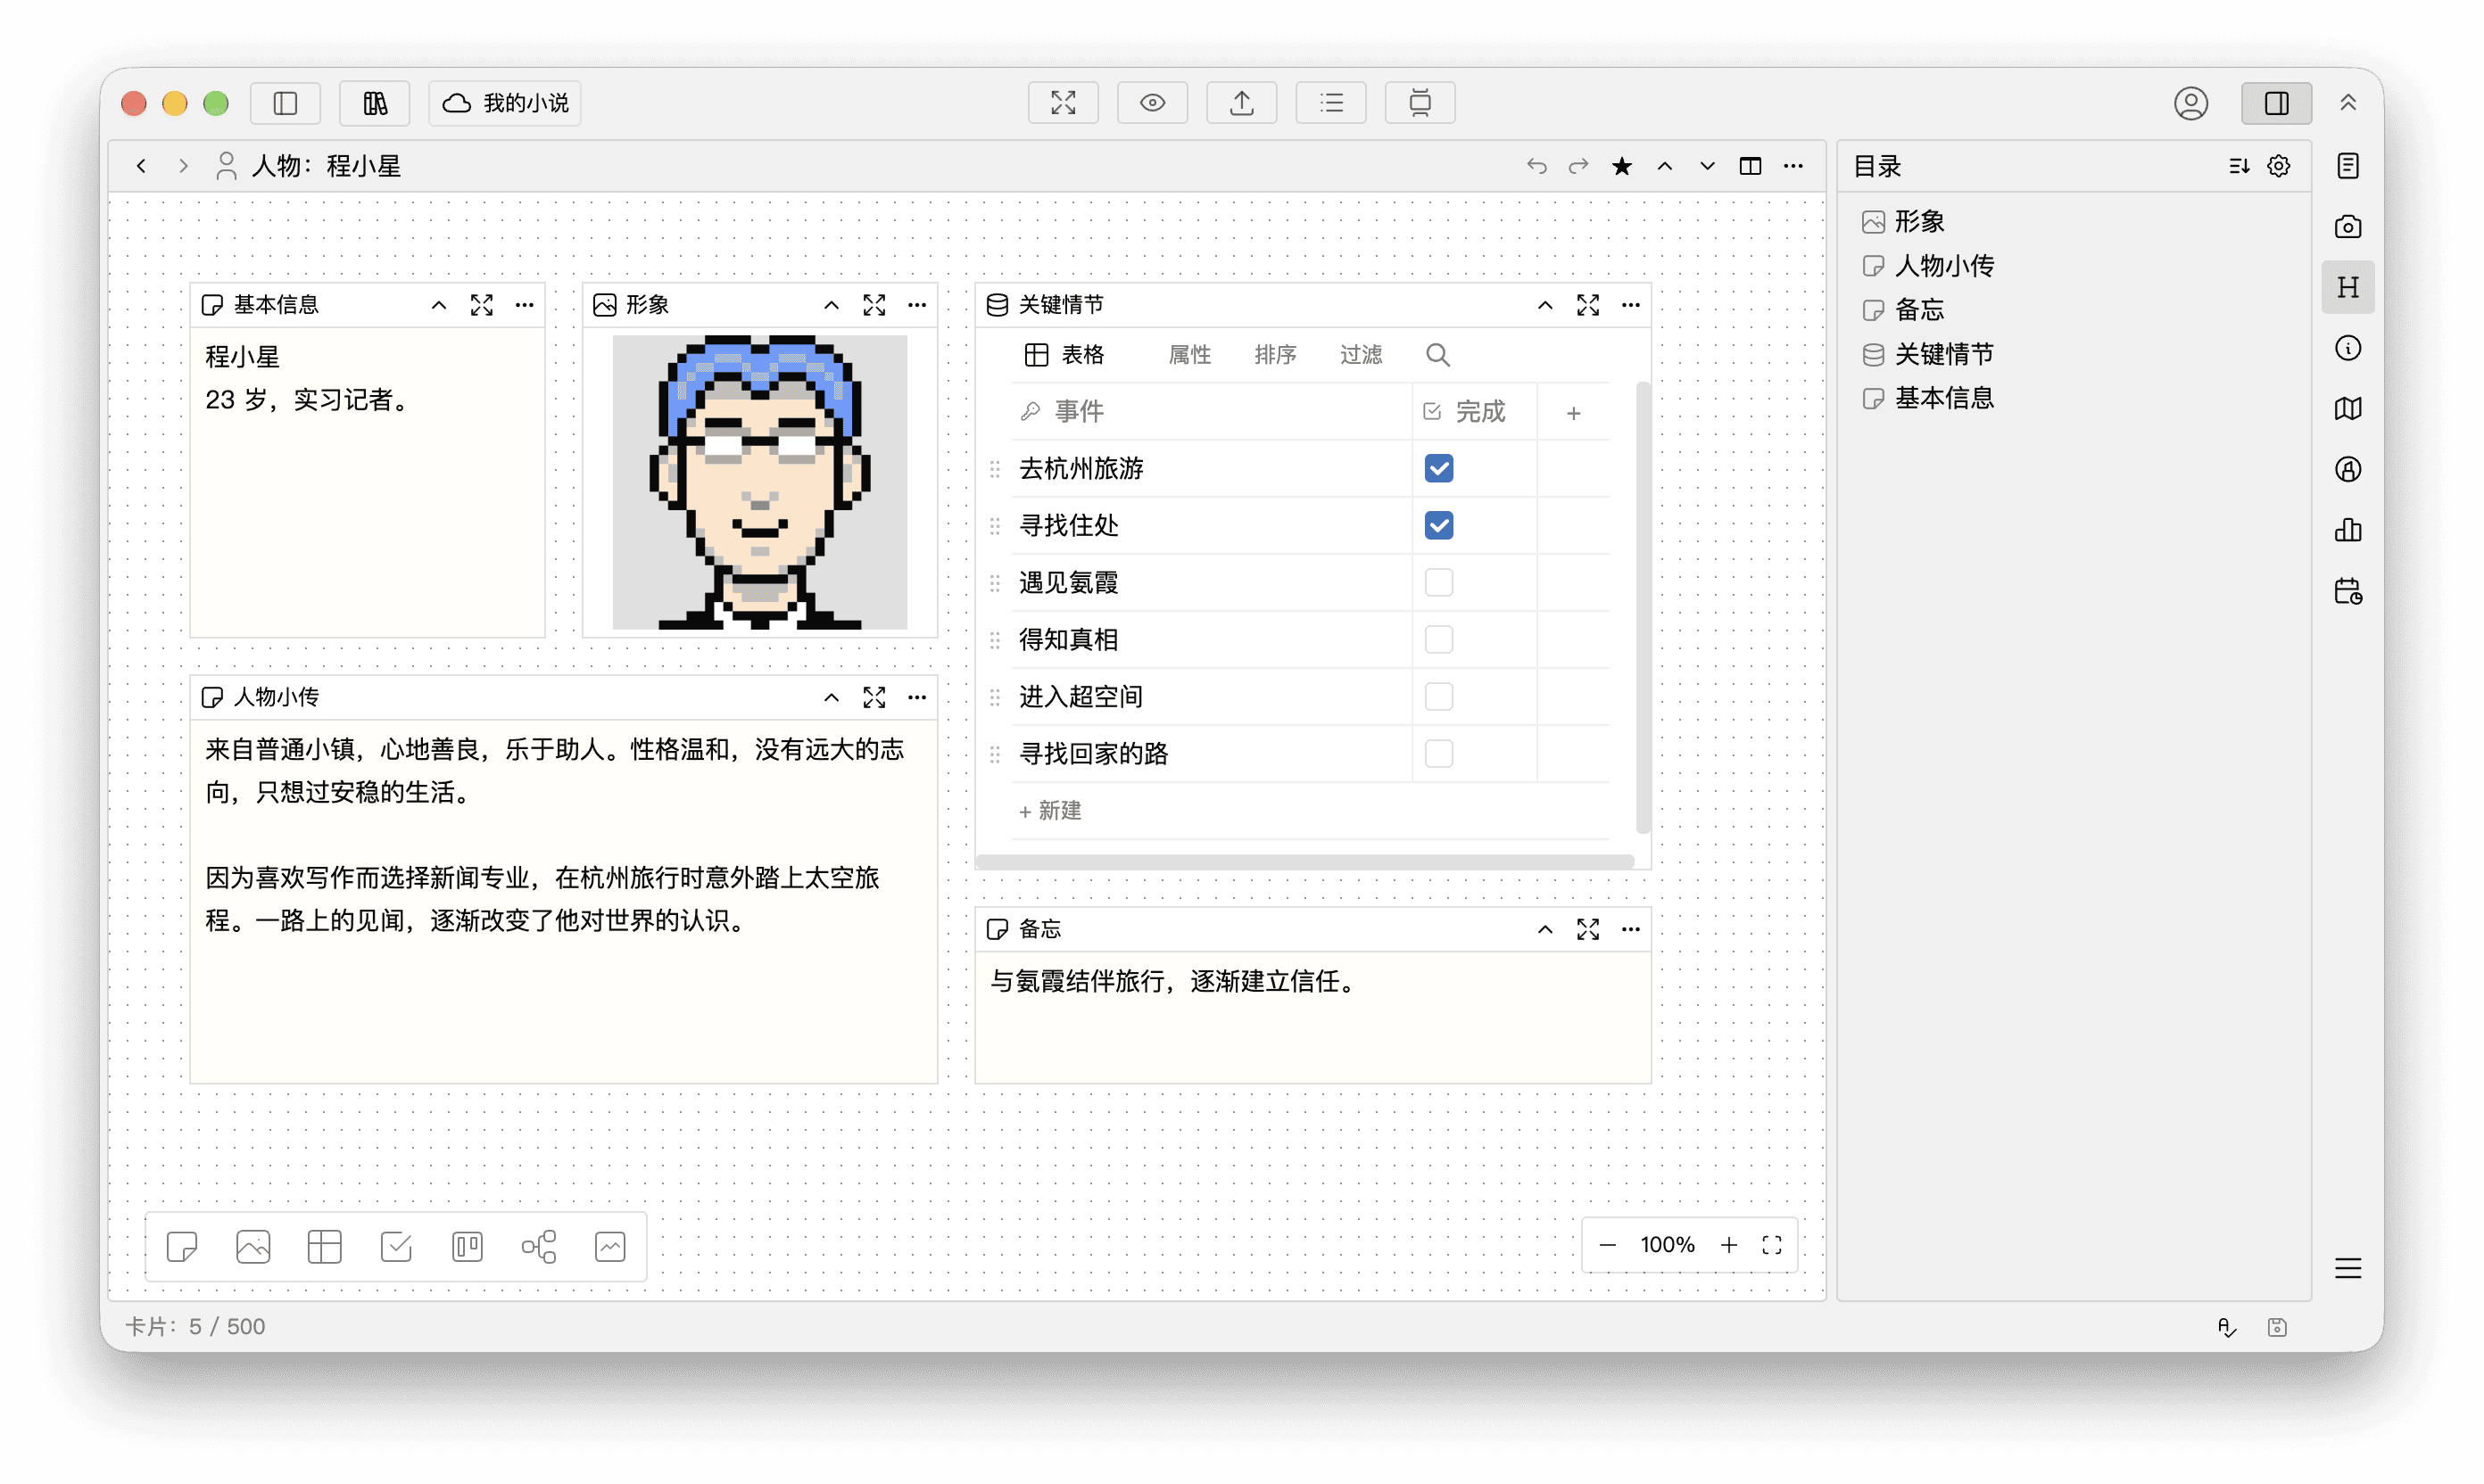Check the 遇见氦霞 completion checkbox
The width and height of the screenshot is (2484, 1484).
[x=1437, y=582]
